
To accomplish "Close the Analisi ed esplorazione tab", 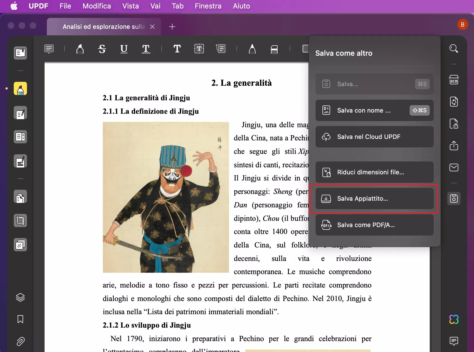I will tap(152, 27).
